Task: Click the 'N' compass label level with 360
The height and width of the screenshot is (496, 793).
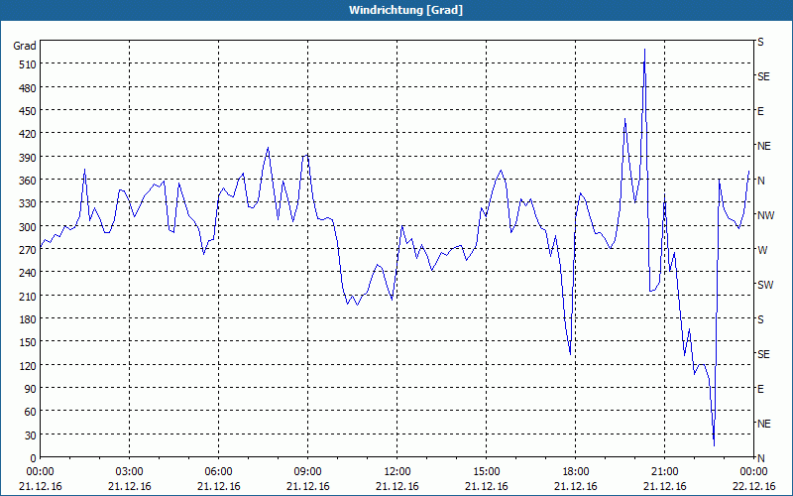Action: 761,181
